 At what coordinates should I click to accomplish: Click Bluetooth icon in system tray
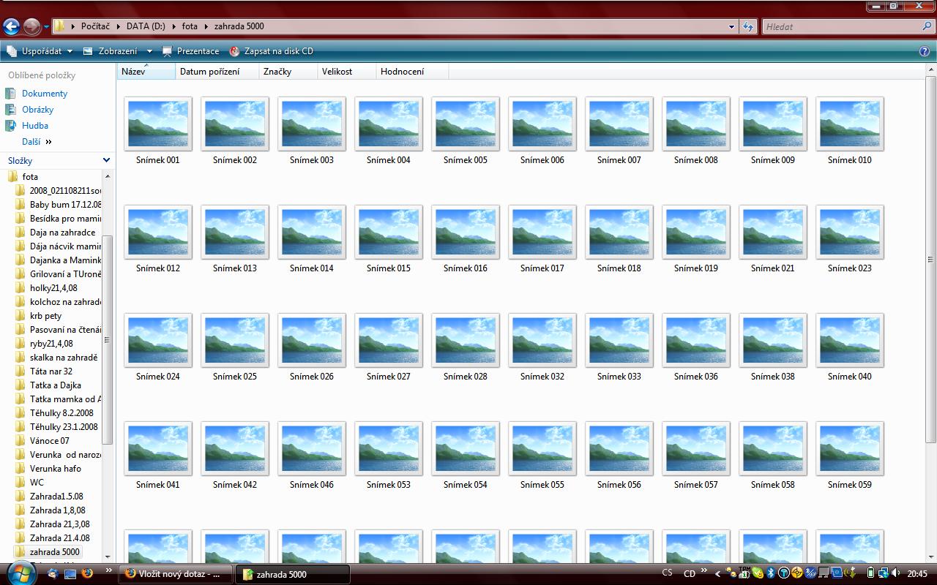point(771,573)
